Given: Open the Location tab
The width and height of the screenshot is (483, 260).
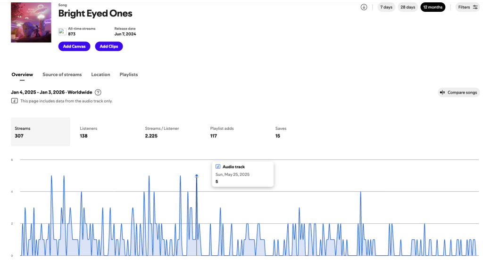Looking at the screenshot, I should click(100, 74).
